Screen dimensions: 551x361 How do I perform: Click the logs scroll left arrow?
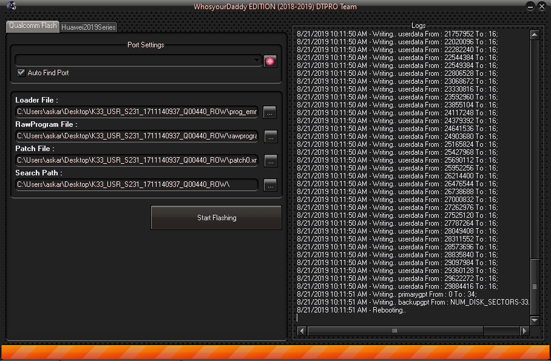(x=302, y=331)
